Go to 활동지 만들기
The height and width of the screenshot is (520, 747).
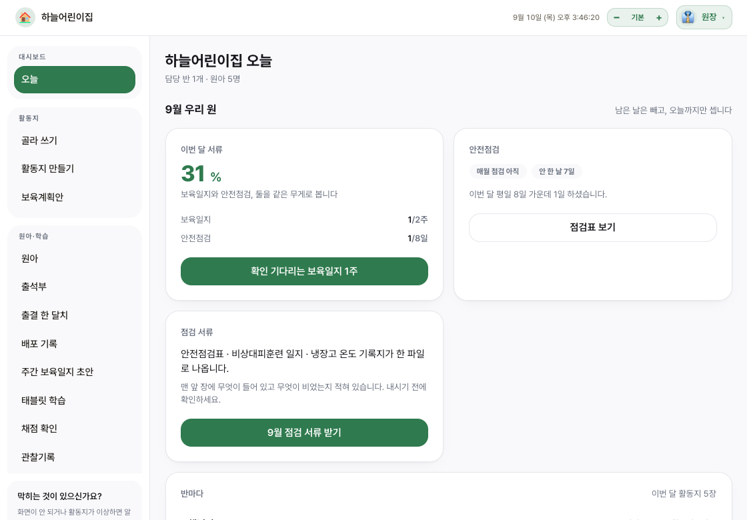[x=75, y=169]
